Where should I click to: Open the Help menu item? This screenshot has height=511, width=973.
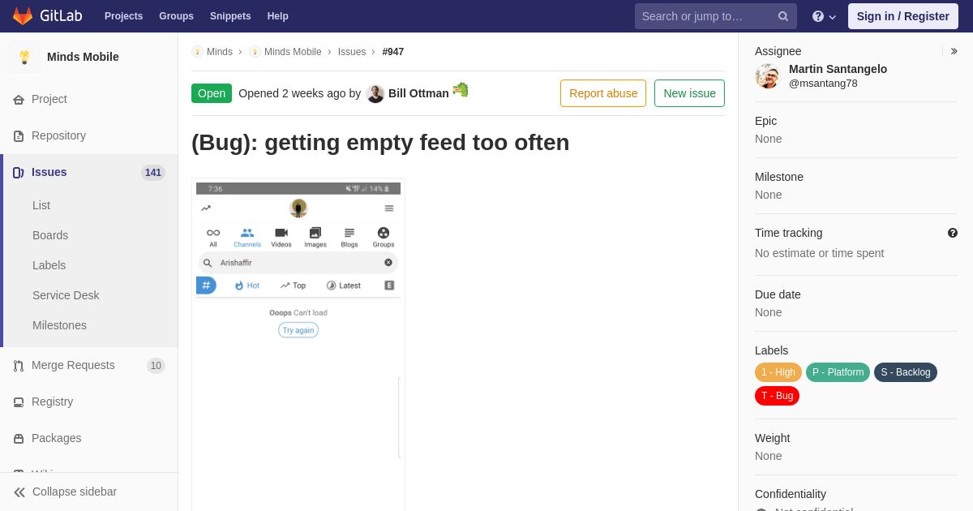pyautogui.click(x=278, y=16)
